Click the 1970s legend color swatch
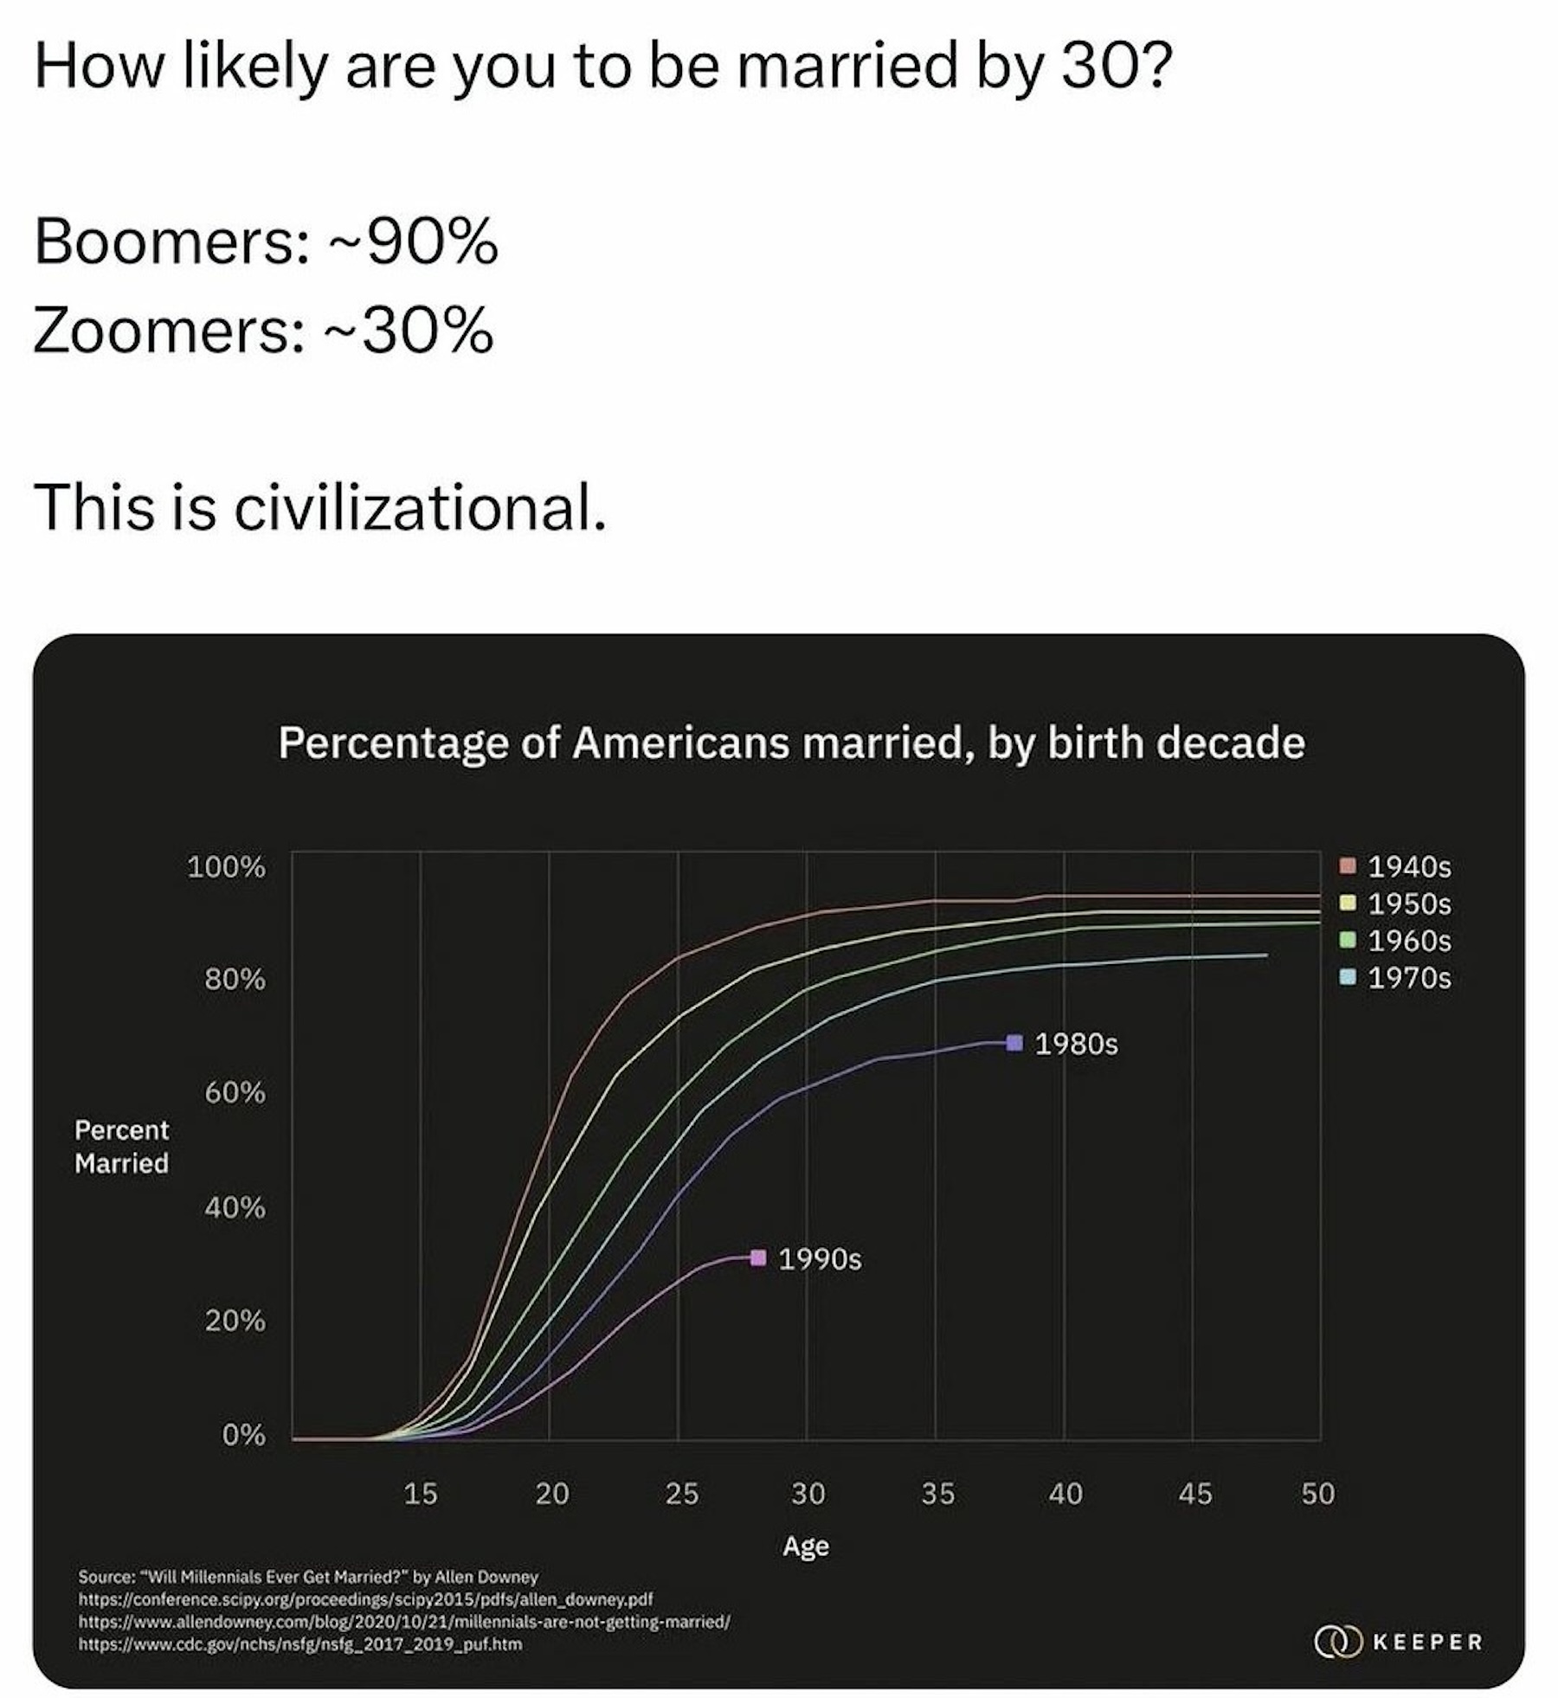1558x1698 pixels. (1348, 977)
